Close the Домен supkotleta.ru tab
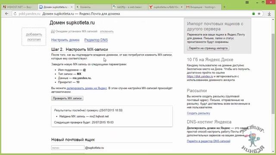This screenshot has width=276, height=155. (72, 7)
